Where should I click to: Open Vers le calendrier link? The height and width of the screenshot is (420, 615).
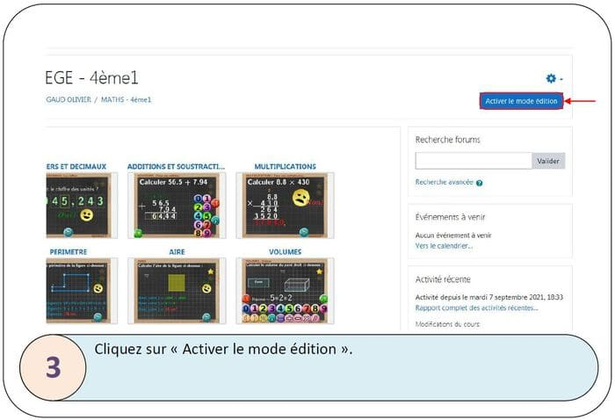tap(444, 246)
